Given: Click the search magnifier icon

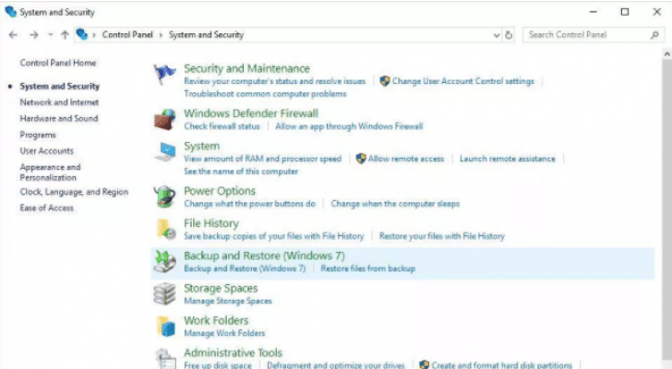Looking at the screenshot, I should click(654, 35).
